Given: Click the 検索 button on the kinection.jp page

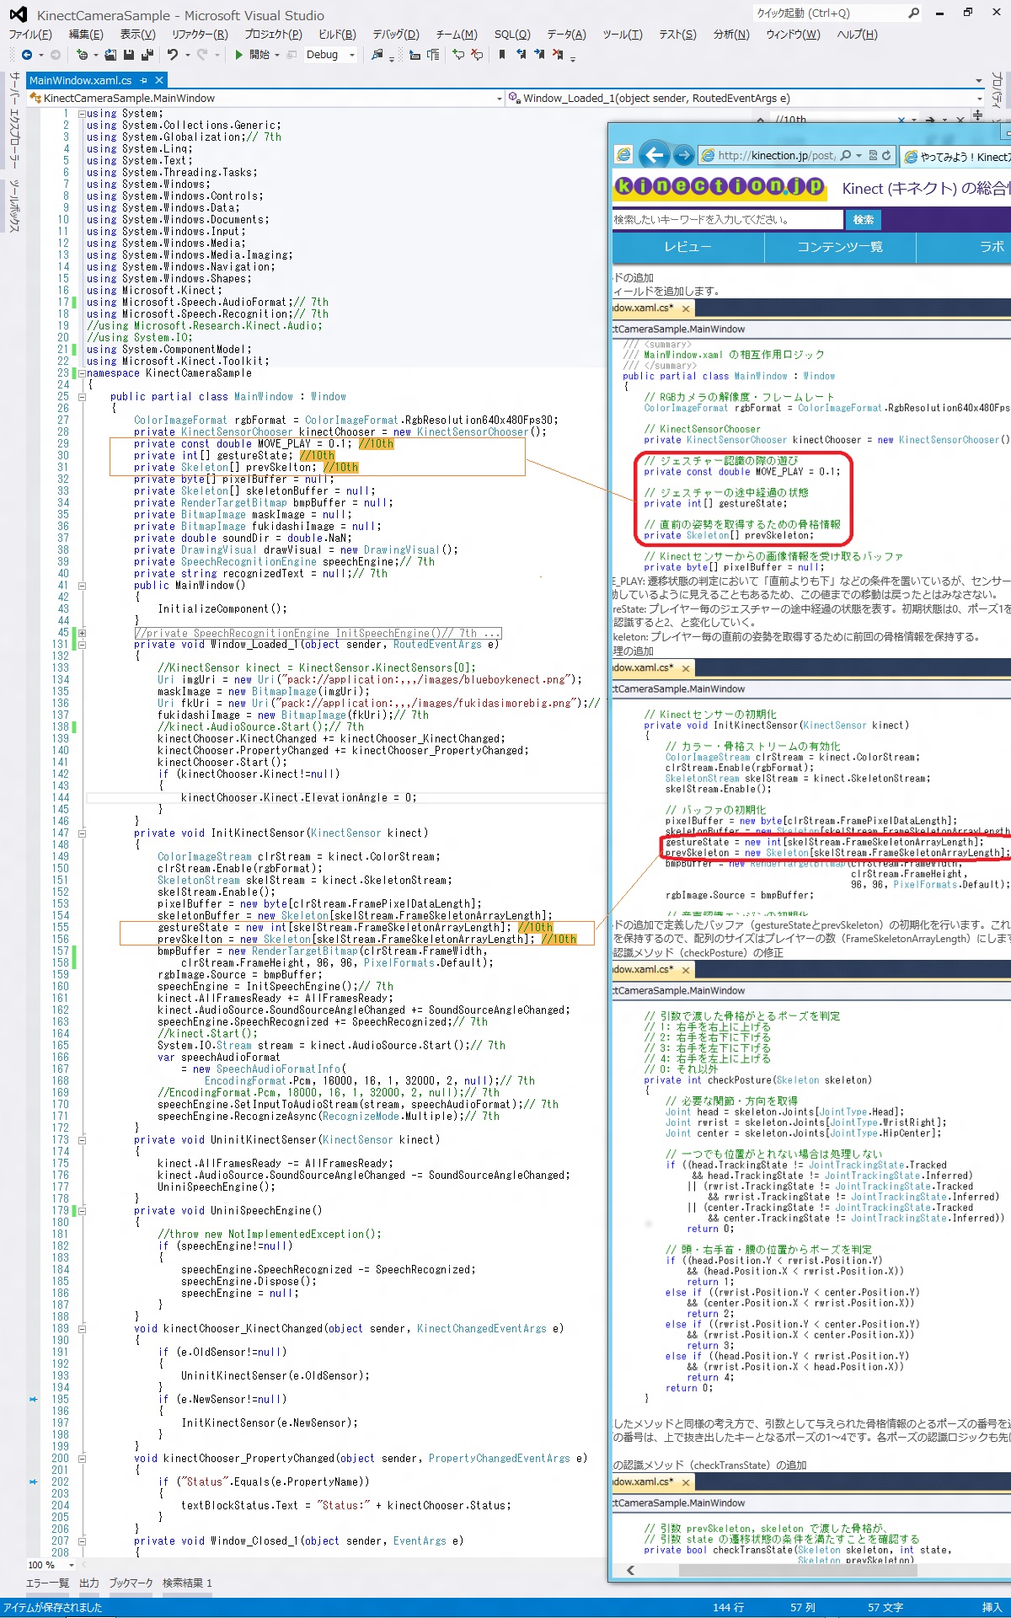Looking at the screenshot, I should click(864, 220).
